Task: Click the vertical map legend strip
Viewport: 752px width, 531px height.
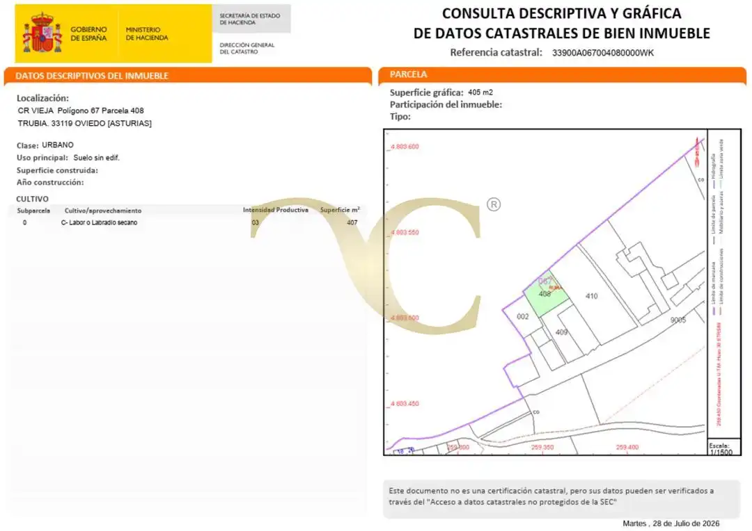Action: pyautogui.click(x=723, y=284)
